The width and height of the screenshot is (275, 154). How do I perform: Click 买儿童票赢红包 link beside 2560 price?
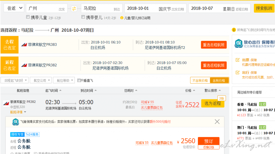pyautogui.click(x=162, y=143)
